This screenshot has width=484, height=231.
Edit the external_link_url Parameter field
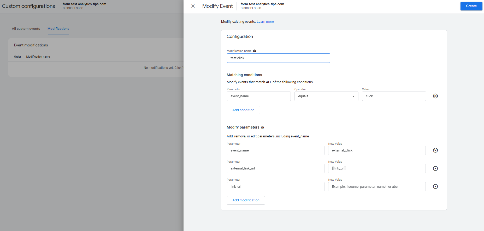[x=275, y=168]
